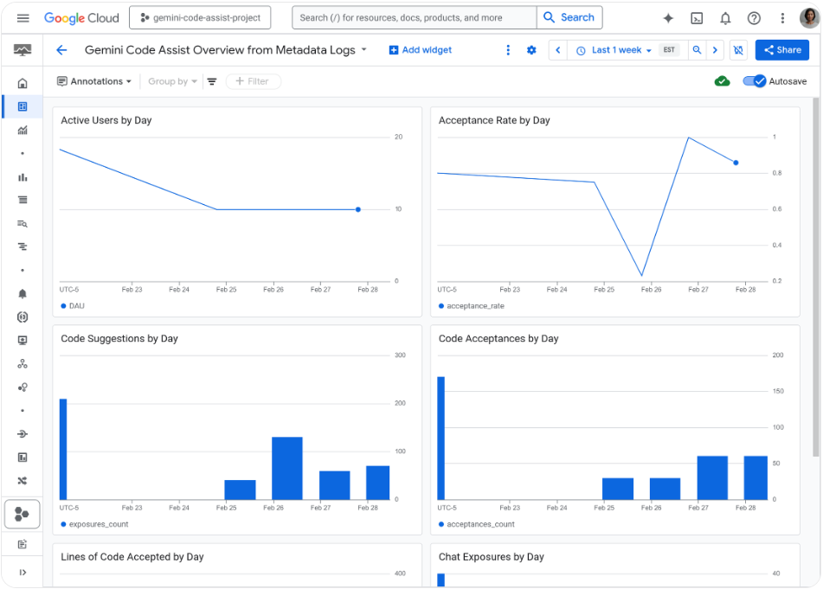Screen dimensions: 823x589
Task: Open the bar chart sidebar icon
Action: 23,176
